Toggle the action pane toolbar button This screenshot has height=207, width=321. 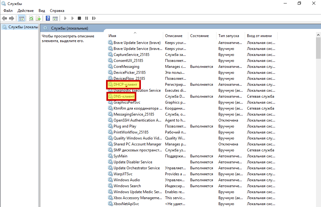tap(55, 19)
